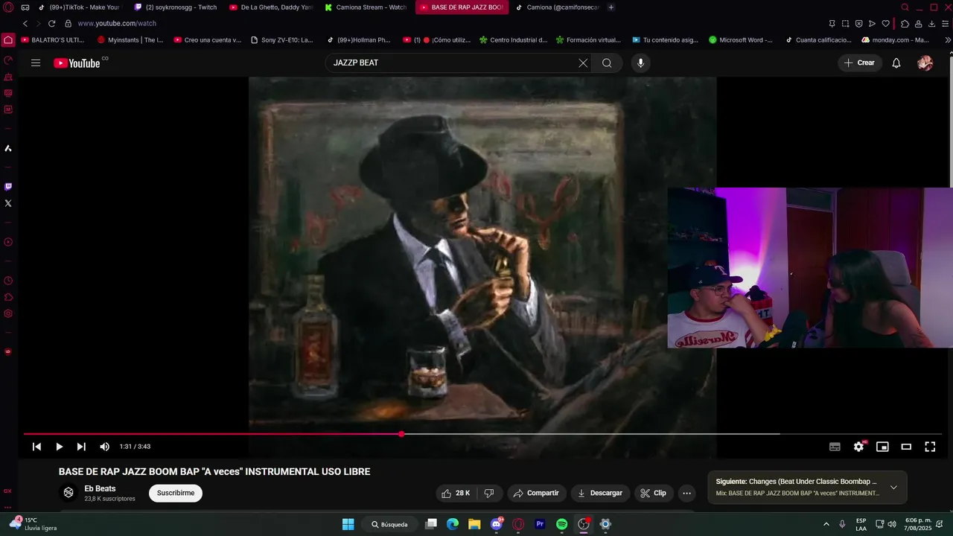Viewport: 953px width, 536px height.
Task: Dislike the video
Action: 489,493
